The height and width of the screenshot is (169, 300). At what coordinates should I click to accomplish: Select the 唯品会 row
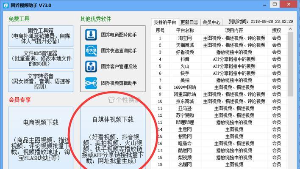point(219,143)
